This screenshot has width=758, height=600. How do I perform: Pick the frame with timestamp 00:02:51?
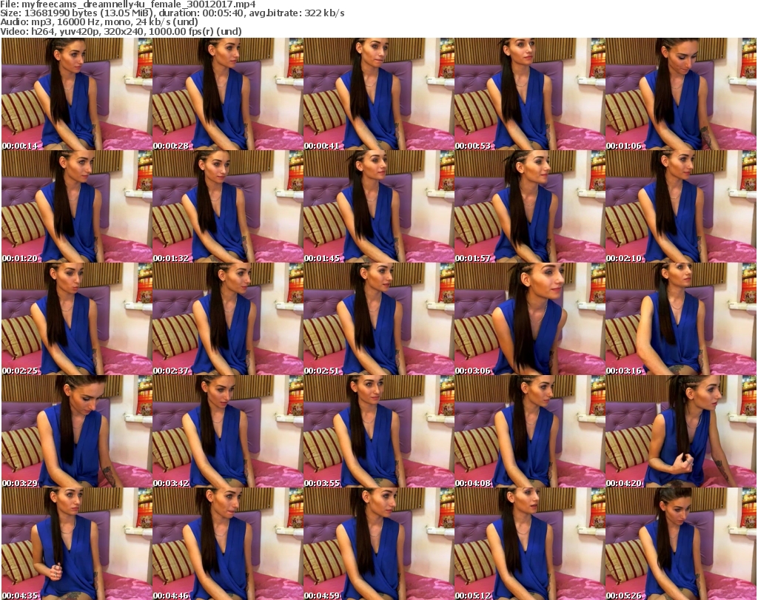pyautogui.click(x=378, y=319)
